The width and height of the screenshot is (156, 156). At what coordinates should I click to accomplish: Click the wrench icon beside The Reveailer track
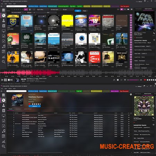(x=153, y=118)
